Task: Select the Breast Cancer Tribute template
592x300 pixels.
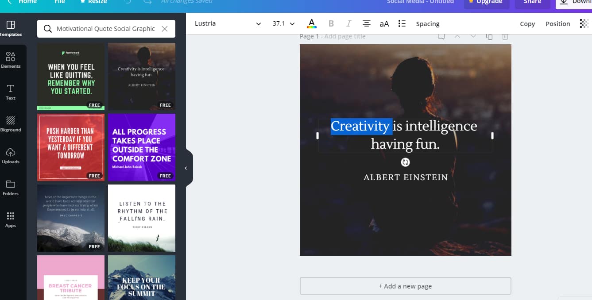Action: pyautogui.click(x=71, y=277)
